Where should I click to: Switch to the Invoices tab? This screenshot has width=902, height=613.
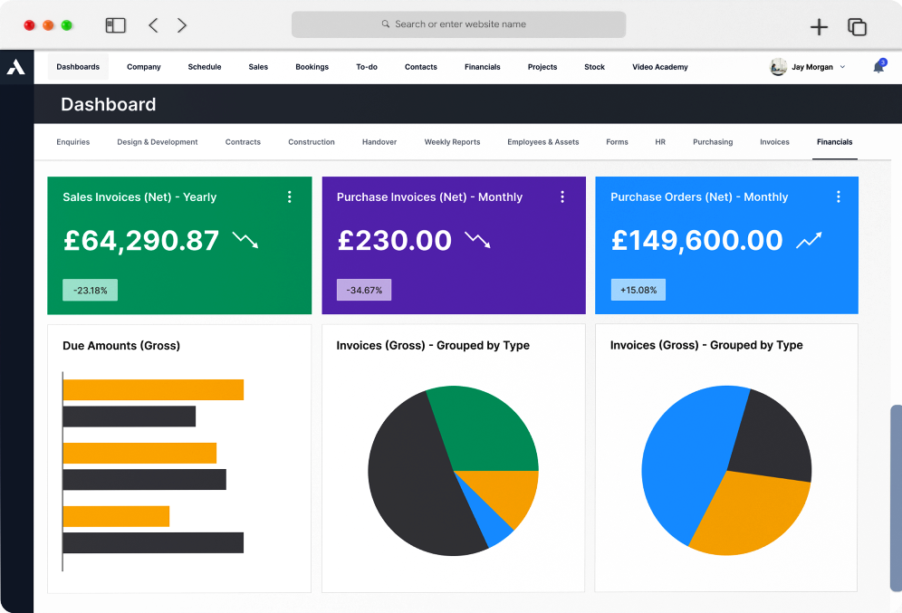coord(774,142)
